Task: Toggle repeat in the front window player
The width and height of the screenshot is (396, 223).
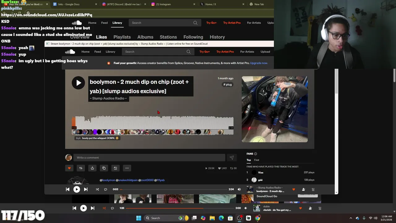Action: (x=105, y=189)
